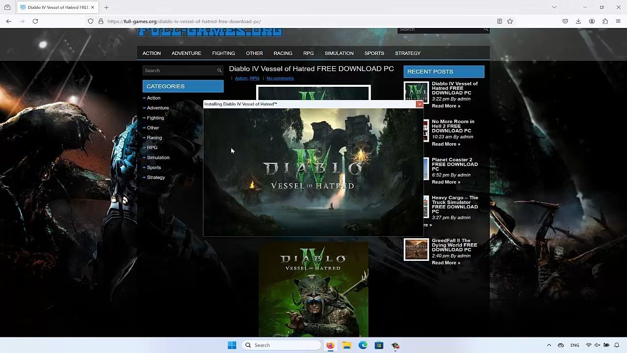Open File Explorer from the taskbar
Viewport: 627px width, 353px height.
[347, 345]
